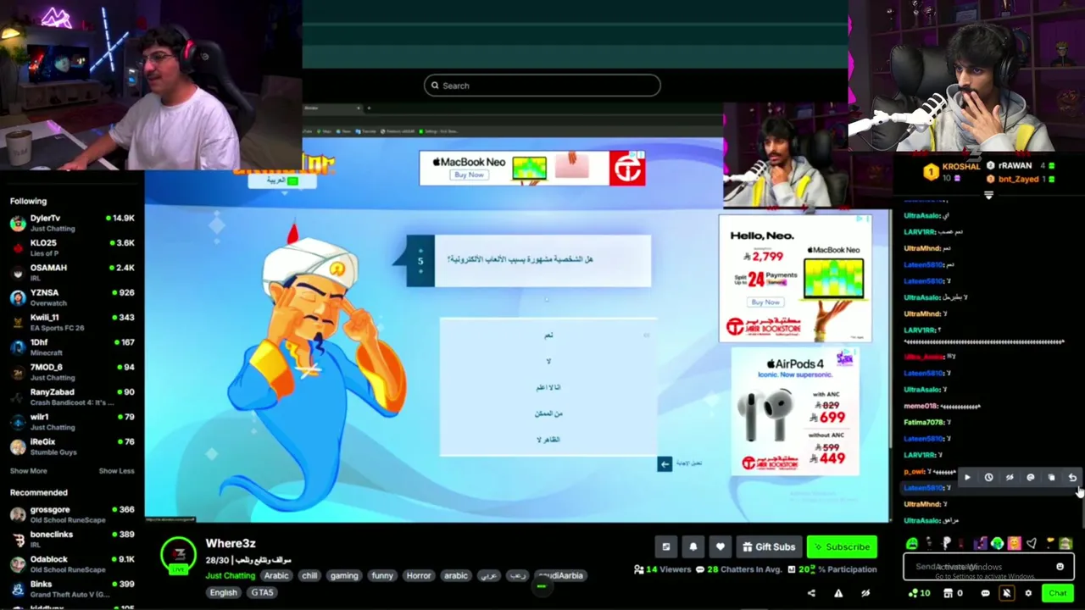The image size is (1085, 610).
Task: Open the Gift Subs button
Action: coord(769,546)
